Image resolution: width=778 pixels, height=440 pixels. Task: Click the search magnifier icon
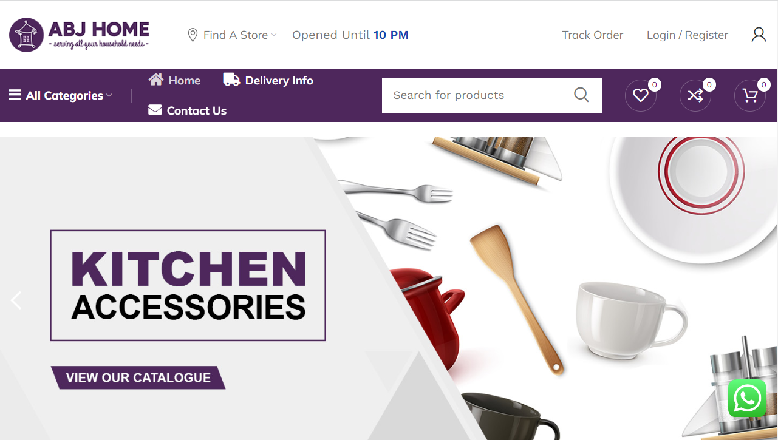pyautogui.click(x=581, y=95)
